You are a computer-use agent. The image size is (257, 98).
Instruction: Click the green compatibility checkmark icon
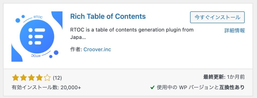pos(152,88)
